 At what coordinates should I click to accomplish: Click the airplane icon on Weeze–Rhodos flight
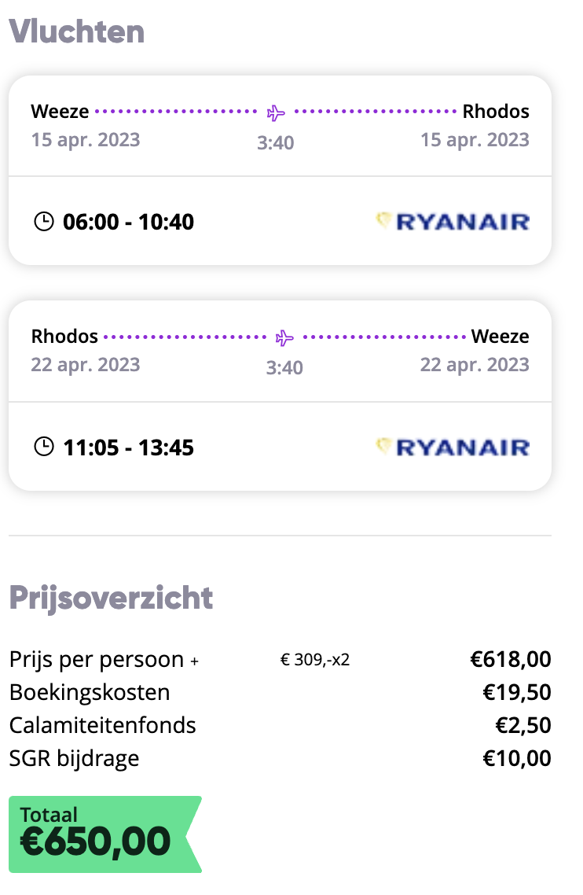276,112
